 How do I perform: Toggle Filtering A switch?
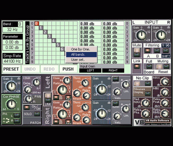(148, 51)
